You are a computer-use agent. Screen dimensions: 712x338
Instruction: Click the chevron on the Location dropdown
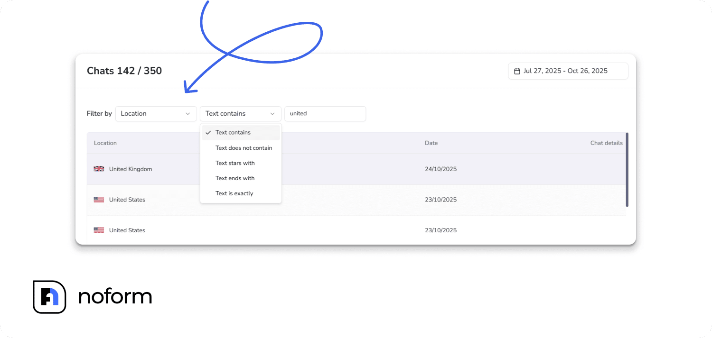[189, 113]
